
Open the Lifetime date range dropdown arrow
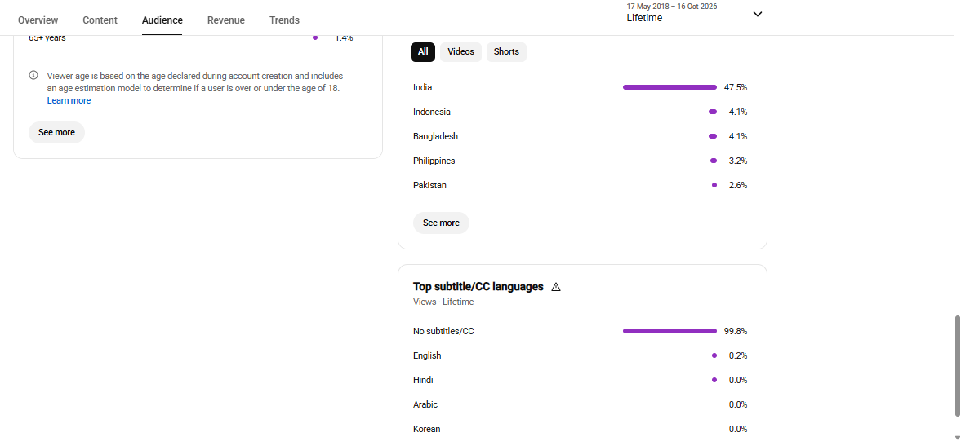click(x=758, y=14)
